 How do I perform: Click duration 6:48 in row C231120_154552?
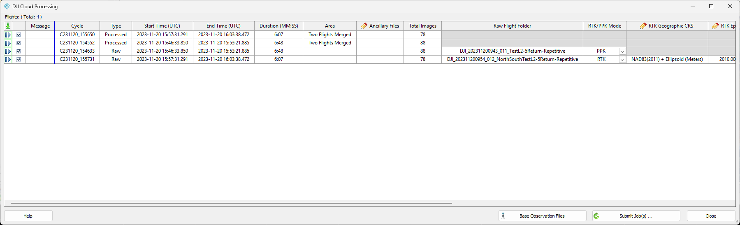click(x=279, y=43)
